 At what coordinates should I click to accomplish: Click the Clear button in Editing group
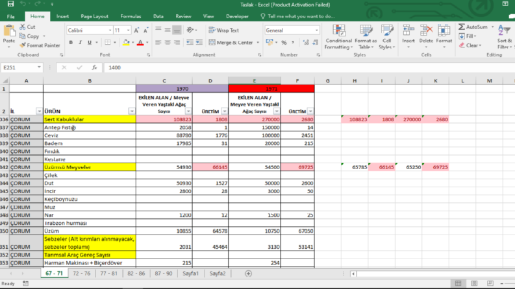point(470,45)
